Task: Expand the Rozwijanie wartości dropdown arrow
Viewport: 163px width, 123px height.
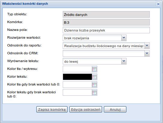Action: point(124,38)
